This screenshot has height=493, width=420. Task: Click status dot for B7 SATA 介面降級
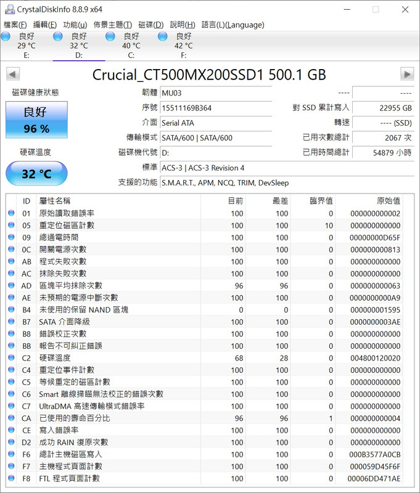(x=11, y=321)
